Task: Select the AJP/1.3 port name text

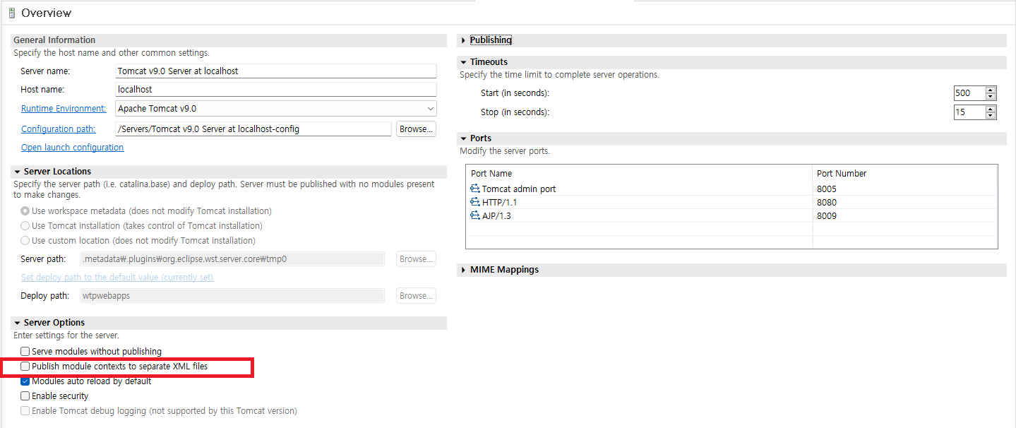Action: (x=496, y=215)
